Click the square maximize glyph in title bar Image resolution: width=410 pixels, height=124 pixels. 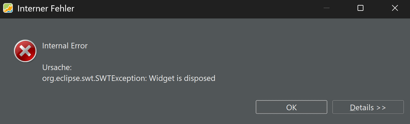click(360, 8)
